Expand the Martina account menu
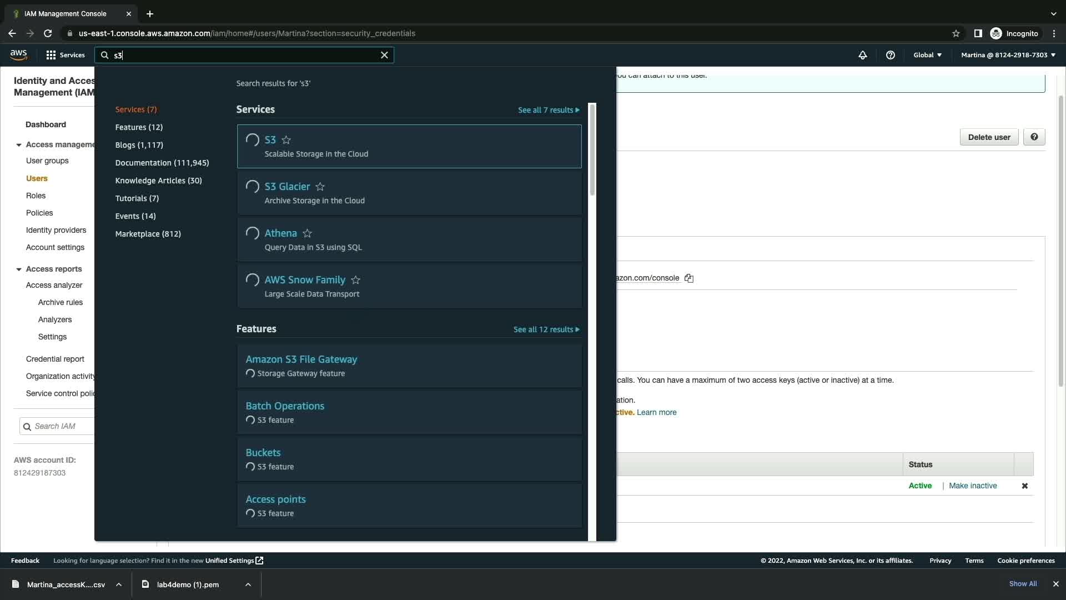Viewport: 1066px width, 600px height. tap(1008, 55)
